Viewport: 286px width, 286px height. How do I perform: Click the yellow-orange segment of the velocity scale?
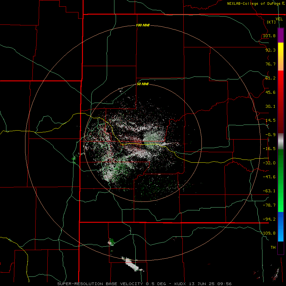point(281,57)
